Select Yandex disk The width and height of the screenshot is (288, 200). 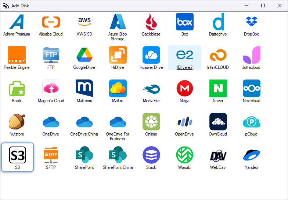[251, 155]
